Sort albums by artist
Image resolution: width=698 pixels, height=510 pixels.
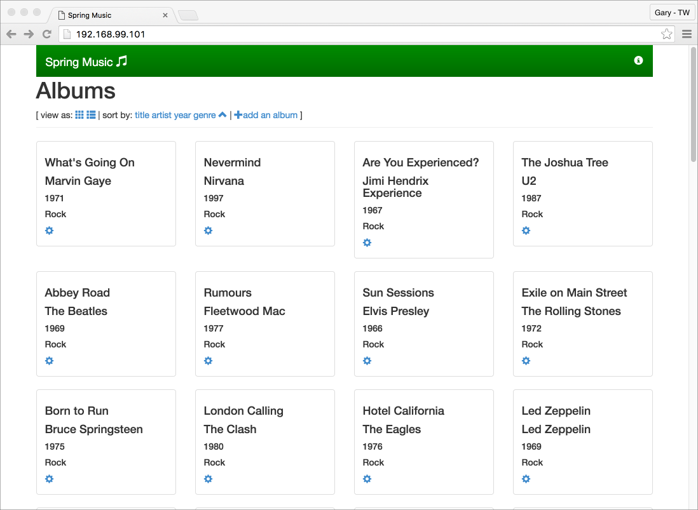tap(161, 116)
